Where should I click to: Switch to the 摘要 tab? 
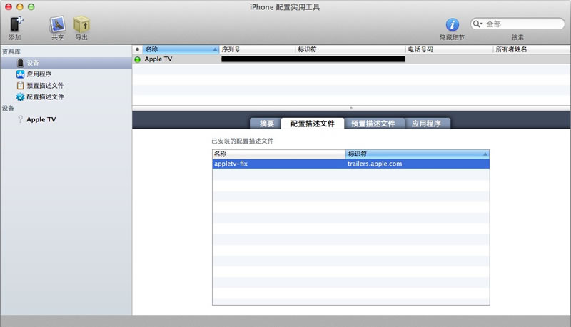(266, 123)
